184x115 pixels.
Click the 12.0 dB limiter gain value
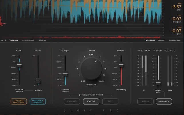click(91, 51)
